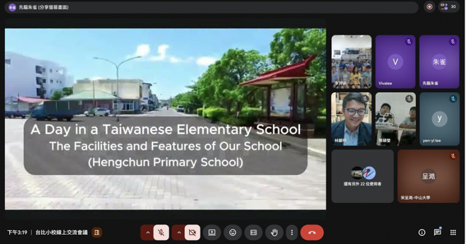Viewport: 466px width, 244px height.
Task: Click the shared Hengchun Primary School presentation
Action: click(x=165, y=119)
